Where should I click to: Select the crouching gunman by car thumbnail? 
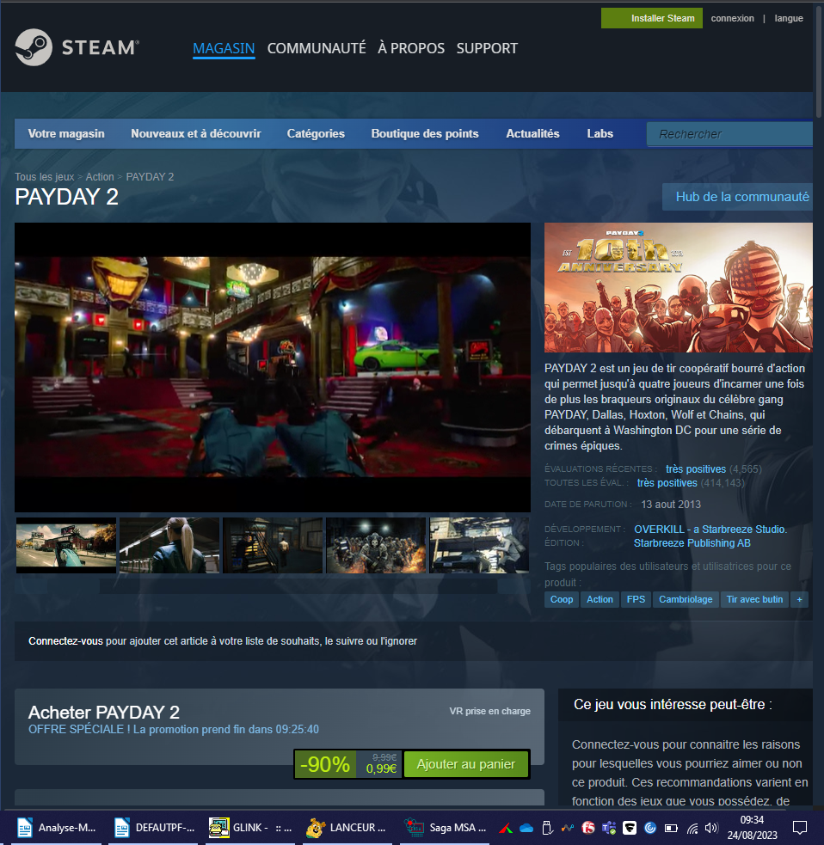tap(479, 545)
